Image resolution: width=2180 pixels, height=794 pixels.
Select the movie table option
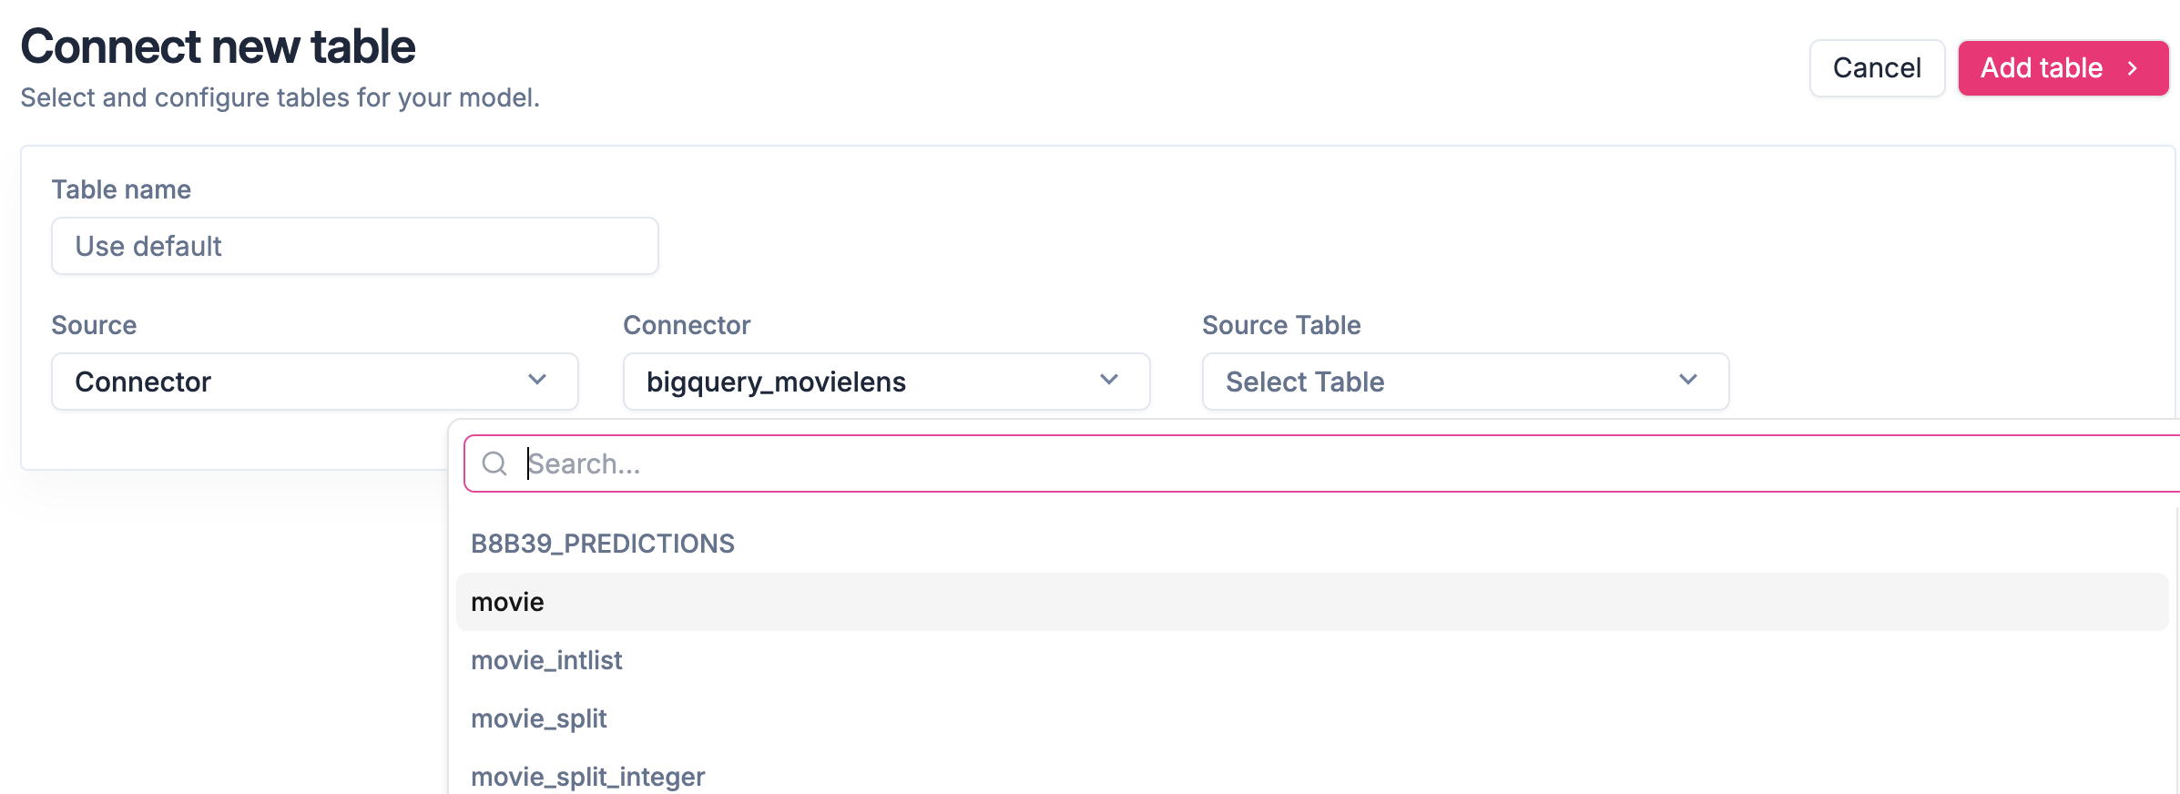[1312, 602]
